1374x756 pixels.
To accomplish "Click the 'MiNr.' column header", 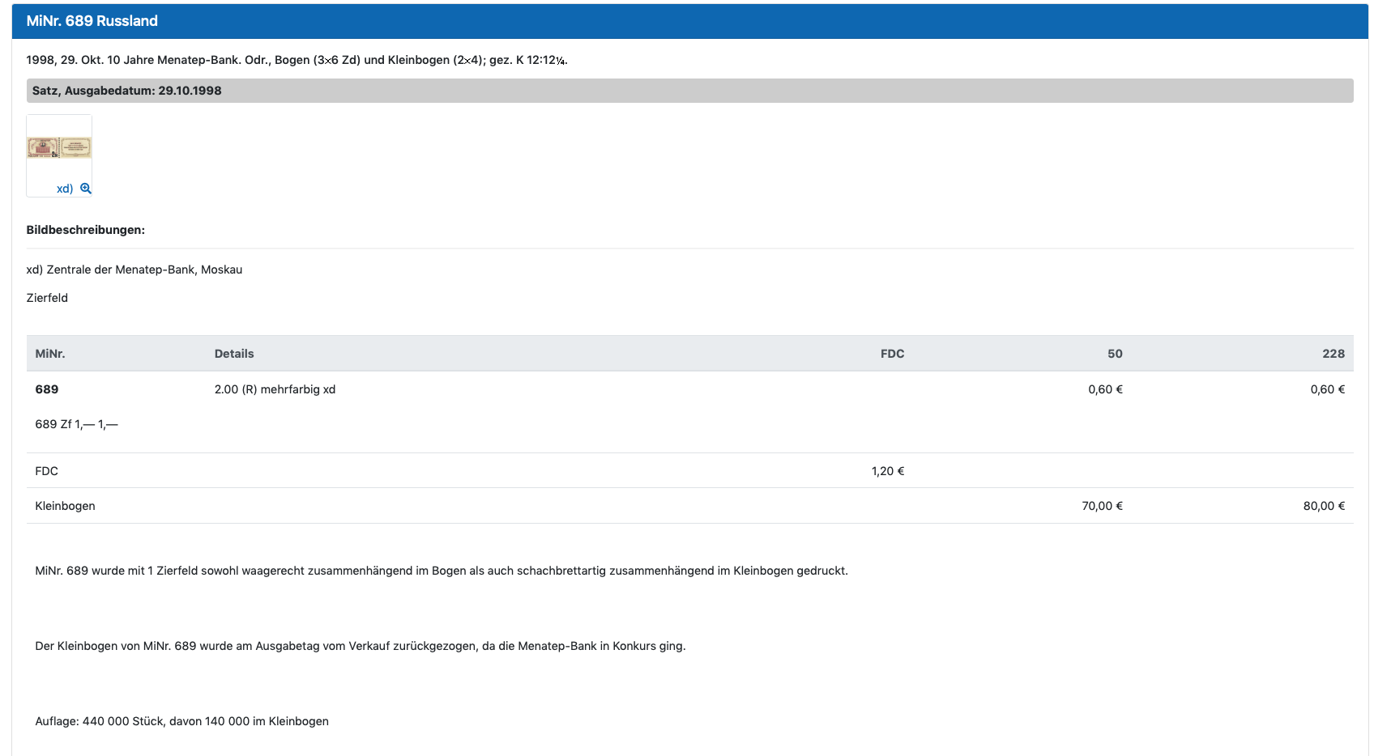I will coord(50,354).
